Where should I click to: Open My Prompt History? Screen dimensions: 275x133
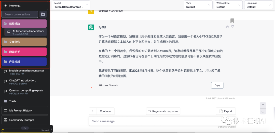[25, 110]
